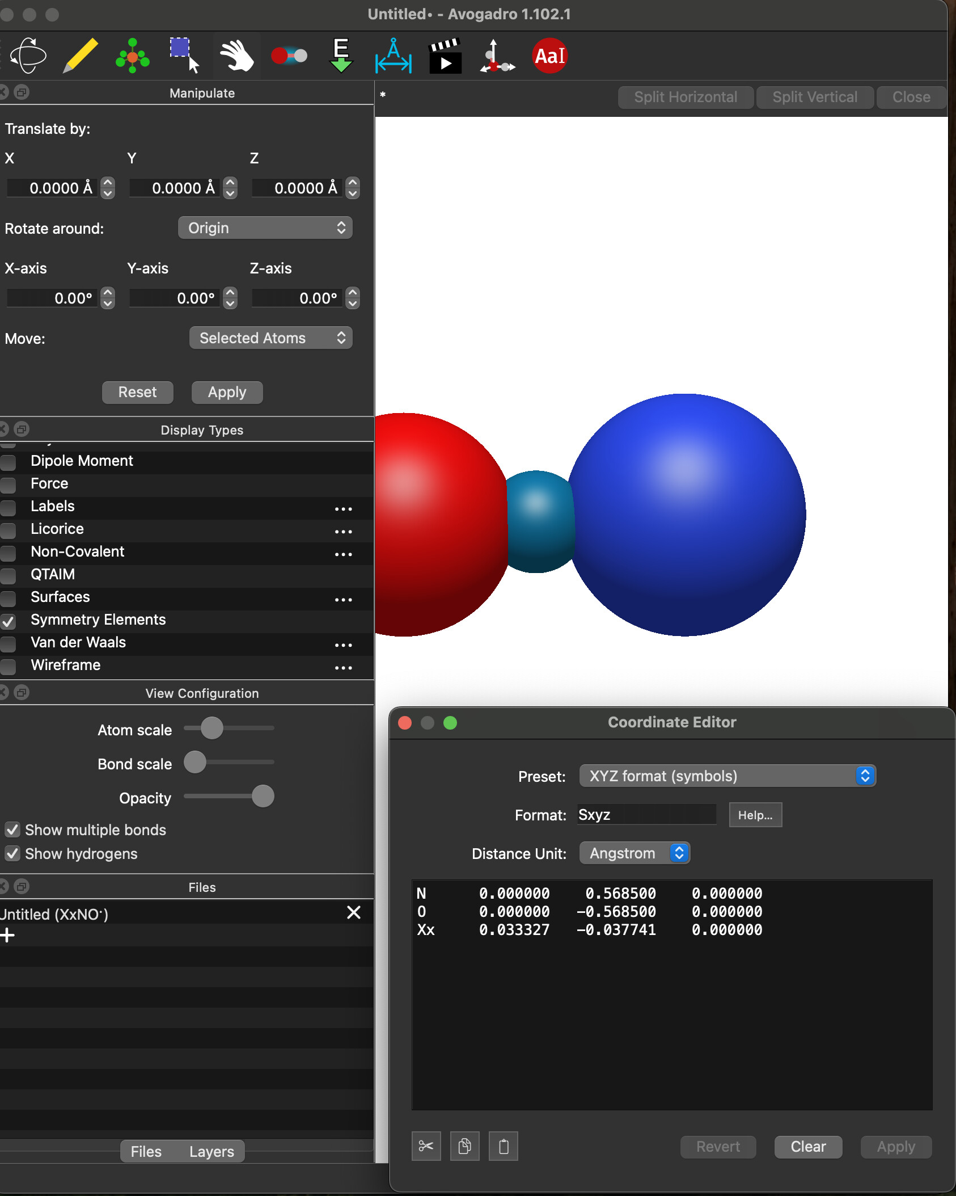Click the paste icon in Coordinate Editor
The width and height of the screenshot is (956, 1196).
(503, 1147)
